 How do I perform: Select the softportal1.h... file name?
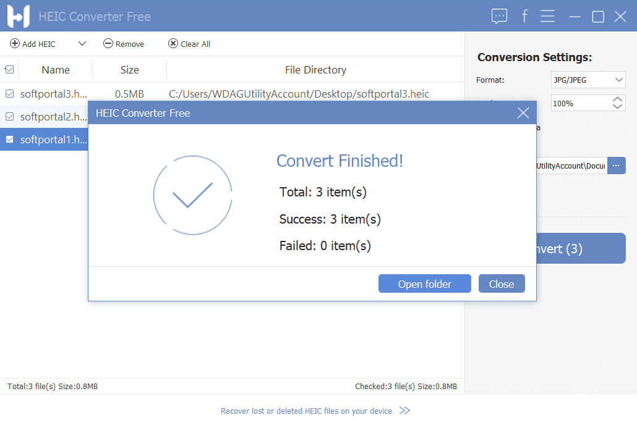click(54, 140)
